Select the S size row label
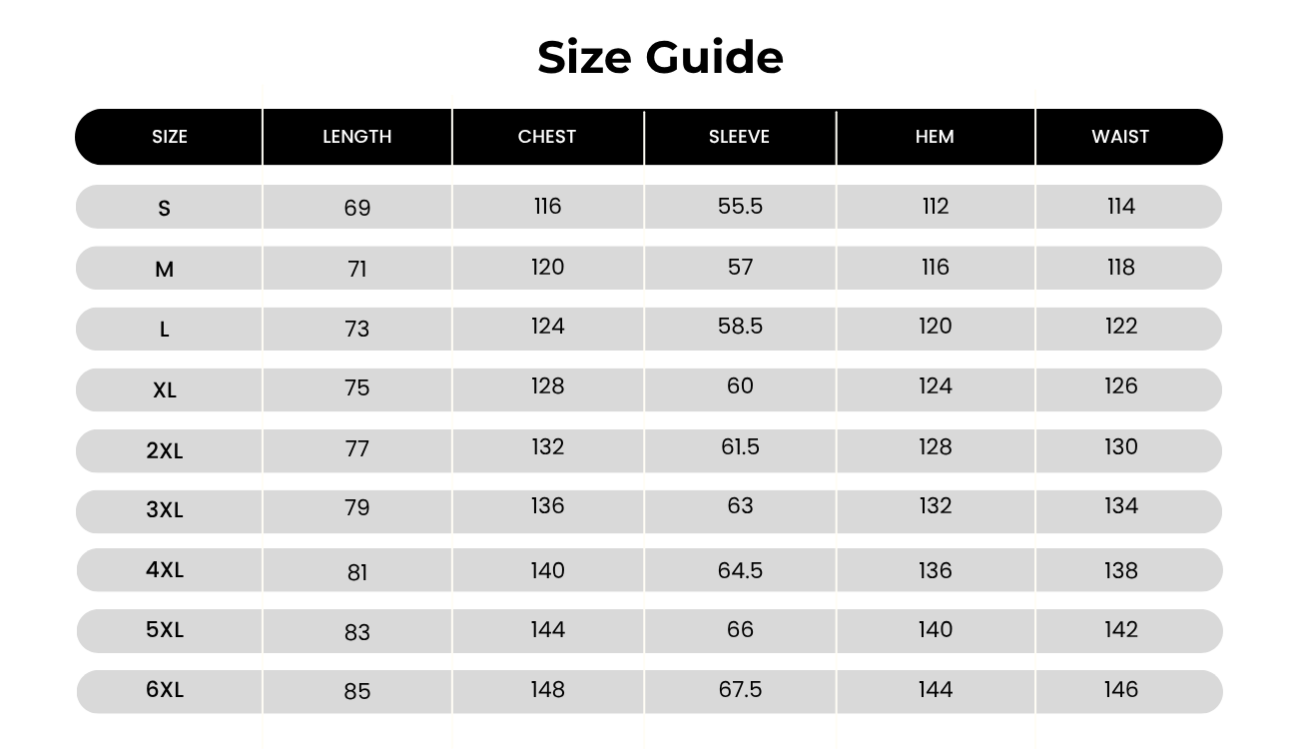 click(165, 209)
